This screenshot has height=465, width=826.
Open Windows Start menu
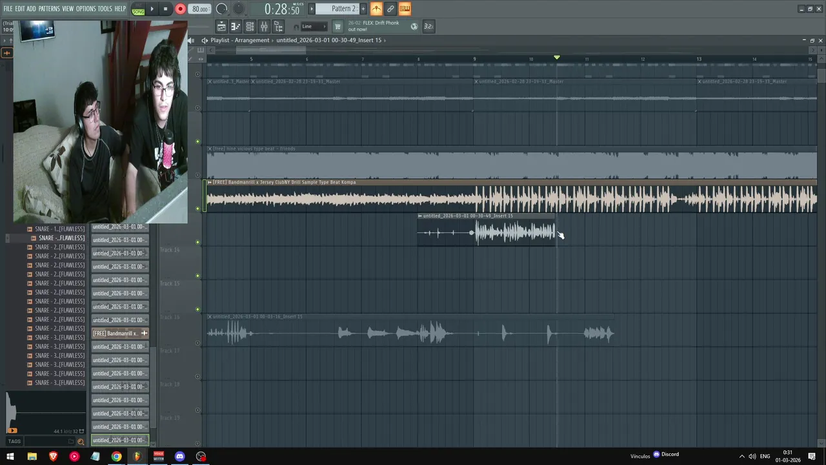10,457
